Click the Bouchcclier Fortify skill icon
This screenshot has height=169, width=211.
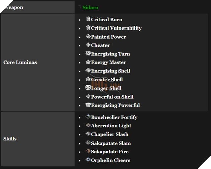click(x=88, y=117)
